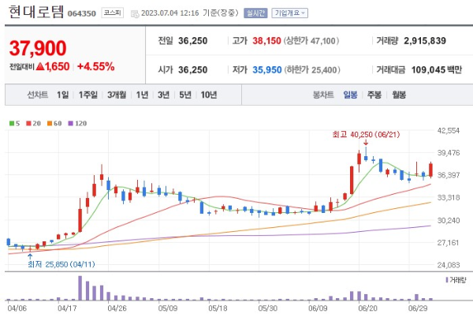Click the 봉차트 label
This screenshot has height=321, width=473.
[323, 95]
